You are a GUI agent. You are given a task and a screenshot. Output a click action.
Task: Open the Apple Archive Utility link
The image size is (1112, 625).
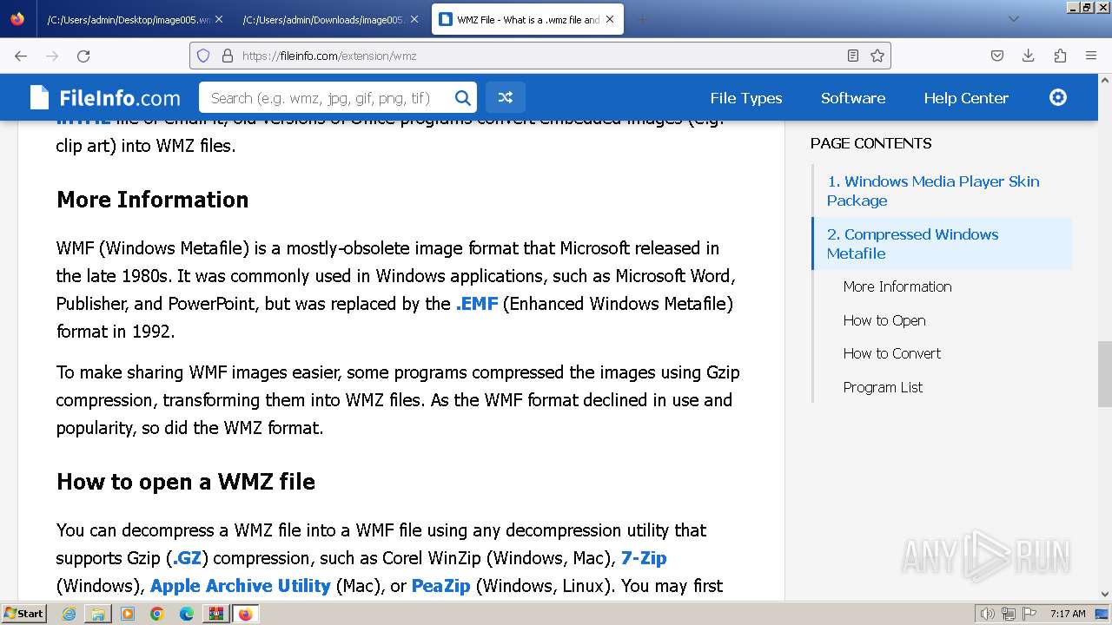tap(241, 586)
